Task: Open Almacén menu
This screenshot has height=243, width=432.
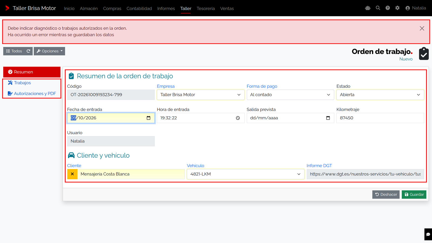Action: tap(89, 8)
